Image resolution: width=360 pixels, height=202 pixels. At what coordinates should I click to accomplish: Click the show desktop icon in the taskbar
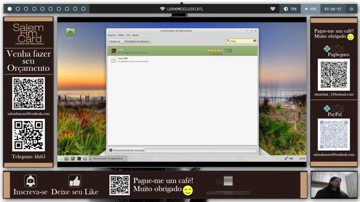66,158
